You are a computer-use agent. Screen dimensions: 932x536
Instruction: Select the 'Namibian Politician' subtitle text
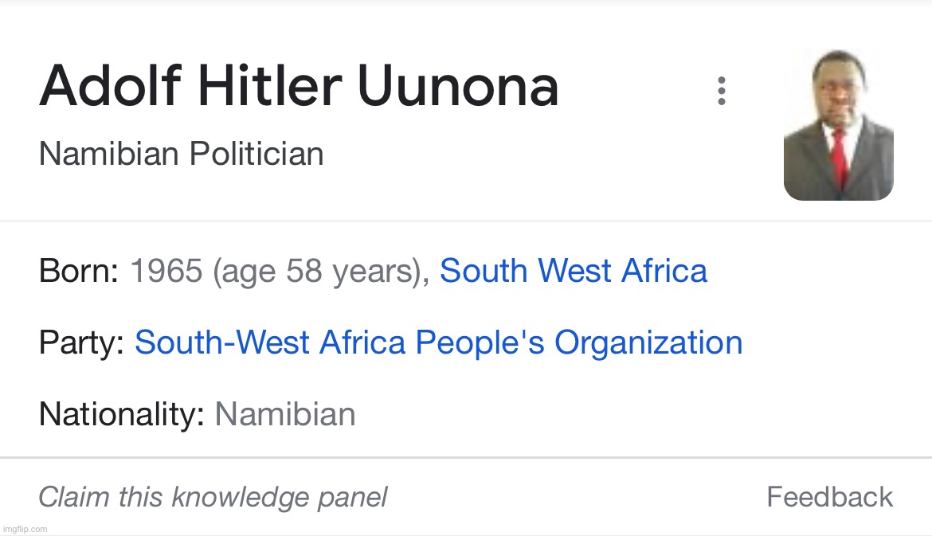[181, 154]
